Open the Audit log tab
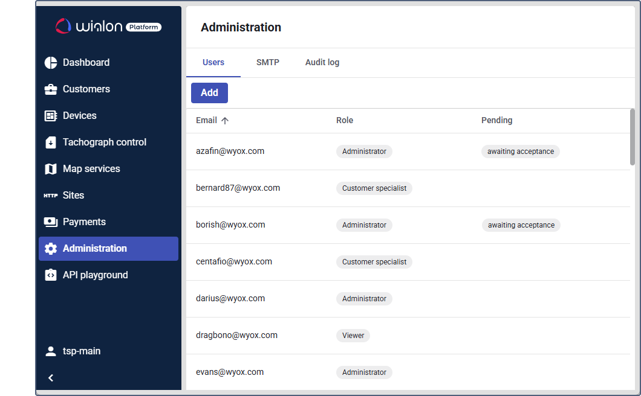The width and height of the screenshot is (641, 396). pos(322,62)
